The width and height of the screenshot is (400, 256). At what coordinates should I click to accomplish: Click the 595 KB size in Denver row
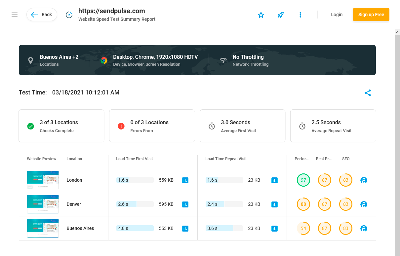click(166, 204)
